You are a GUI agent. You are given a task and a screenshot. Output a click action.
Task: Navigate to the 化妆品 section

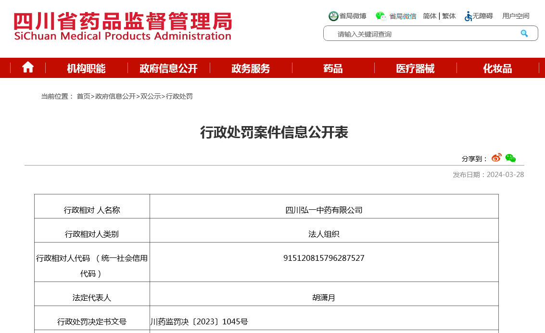click(497, 68)
